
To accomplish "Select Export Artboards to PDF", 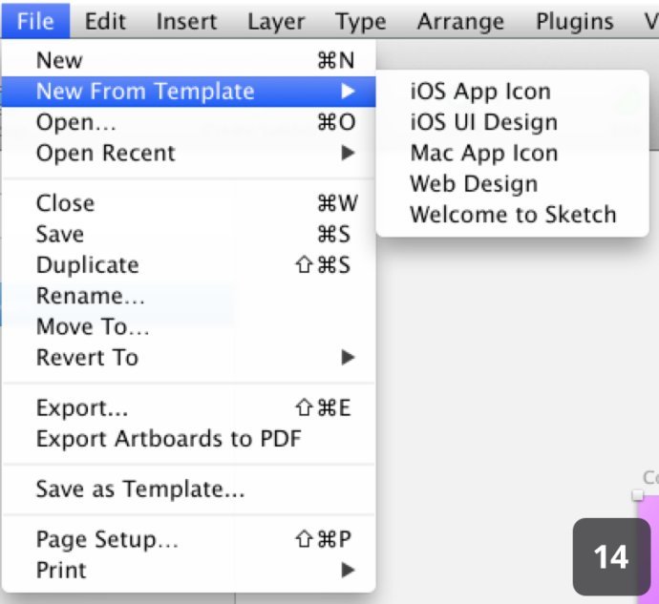I will (188, 439).
